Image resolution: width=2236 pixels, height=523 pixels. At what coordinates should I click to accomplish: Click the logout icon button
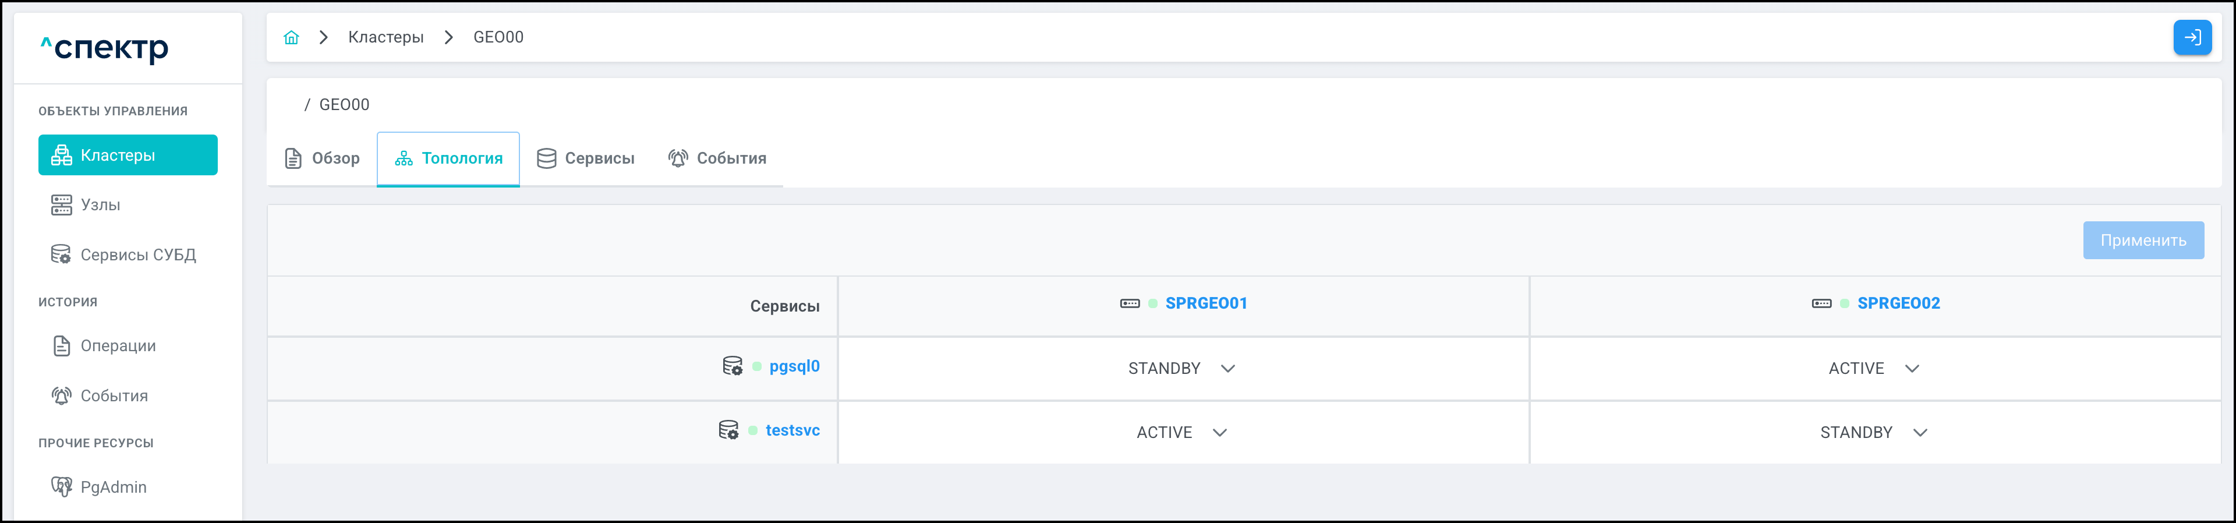coord(2192,37)
